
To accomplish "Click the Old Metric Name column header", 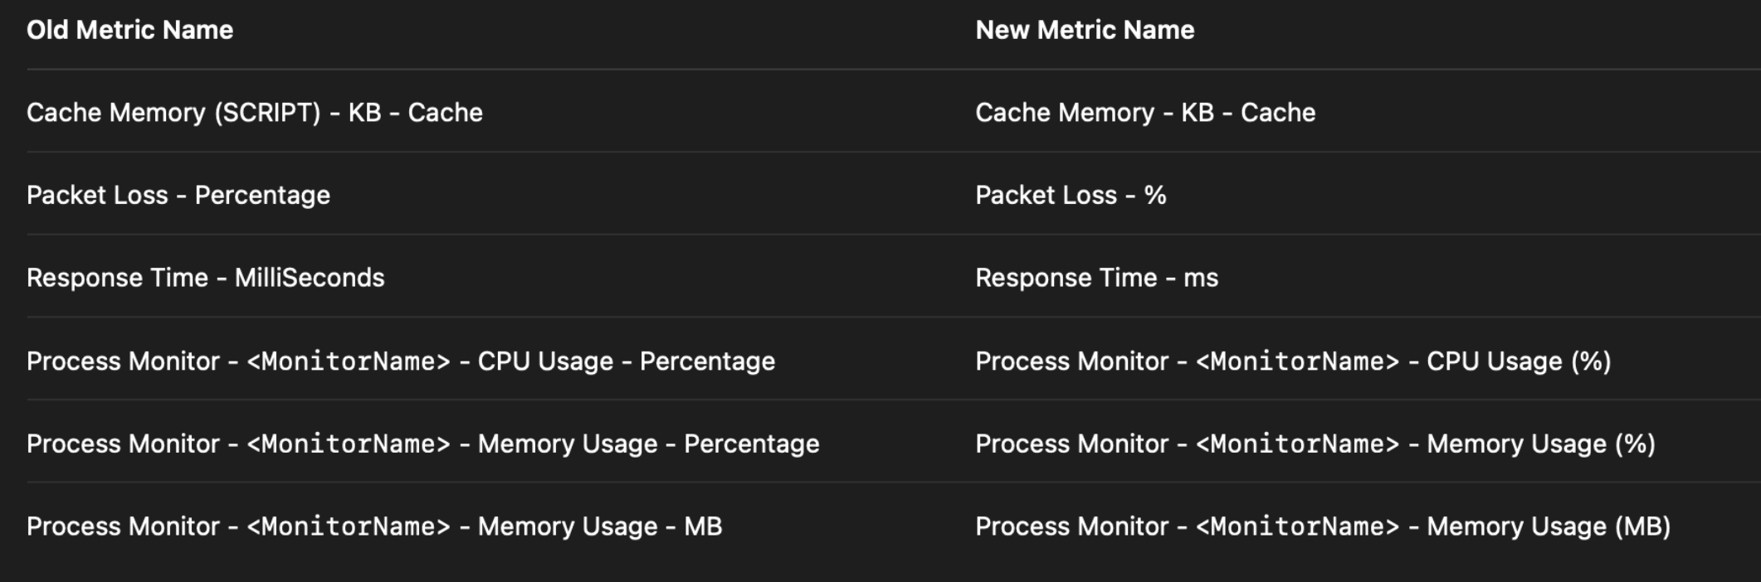I will (x=130, y=30).
